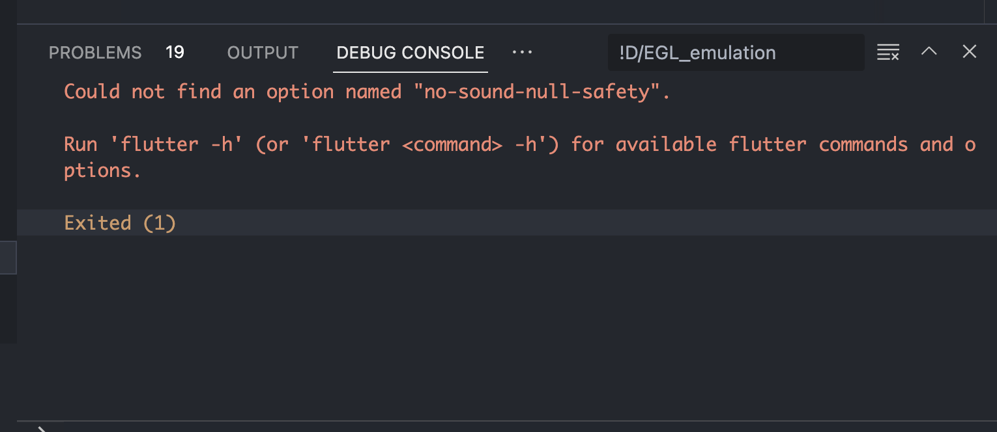The height and width of the screenshot is (432, 997).
Task: Collapse the bottom panel with the chevron
Action: coord(929,51)
